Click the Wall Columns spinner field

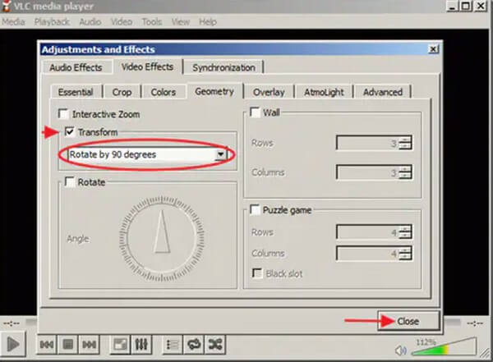(x=374, y=172)
